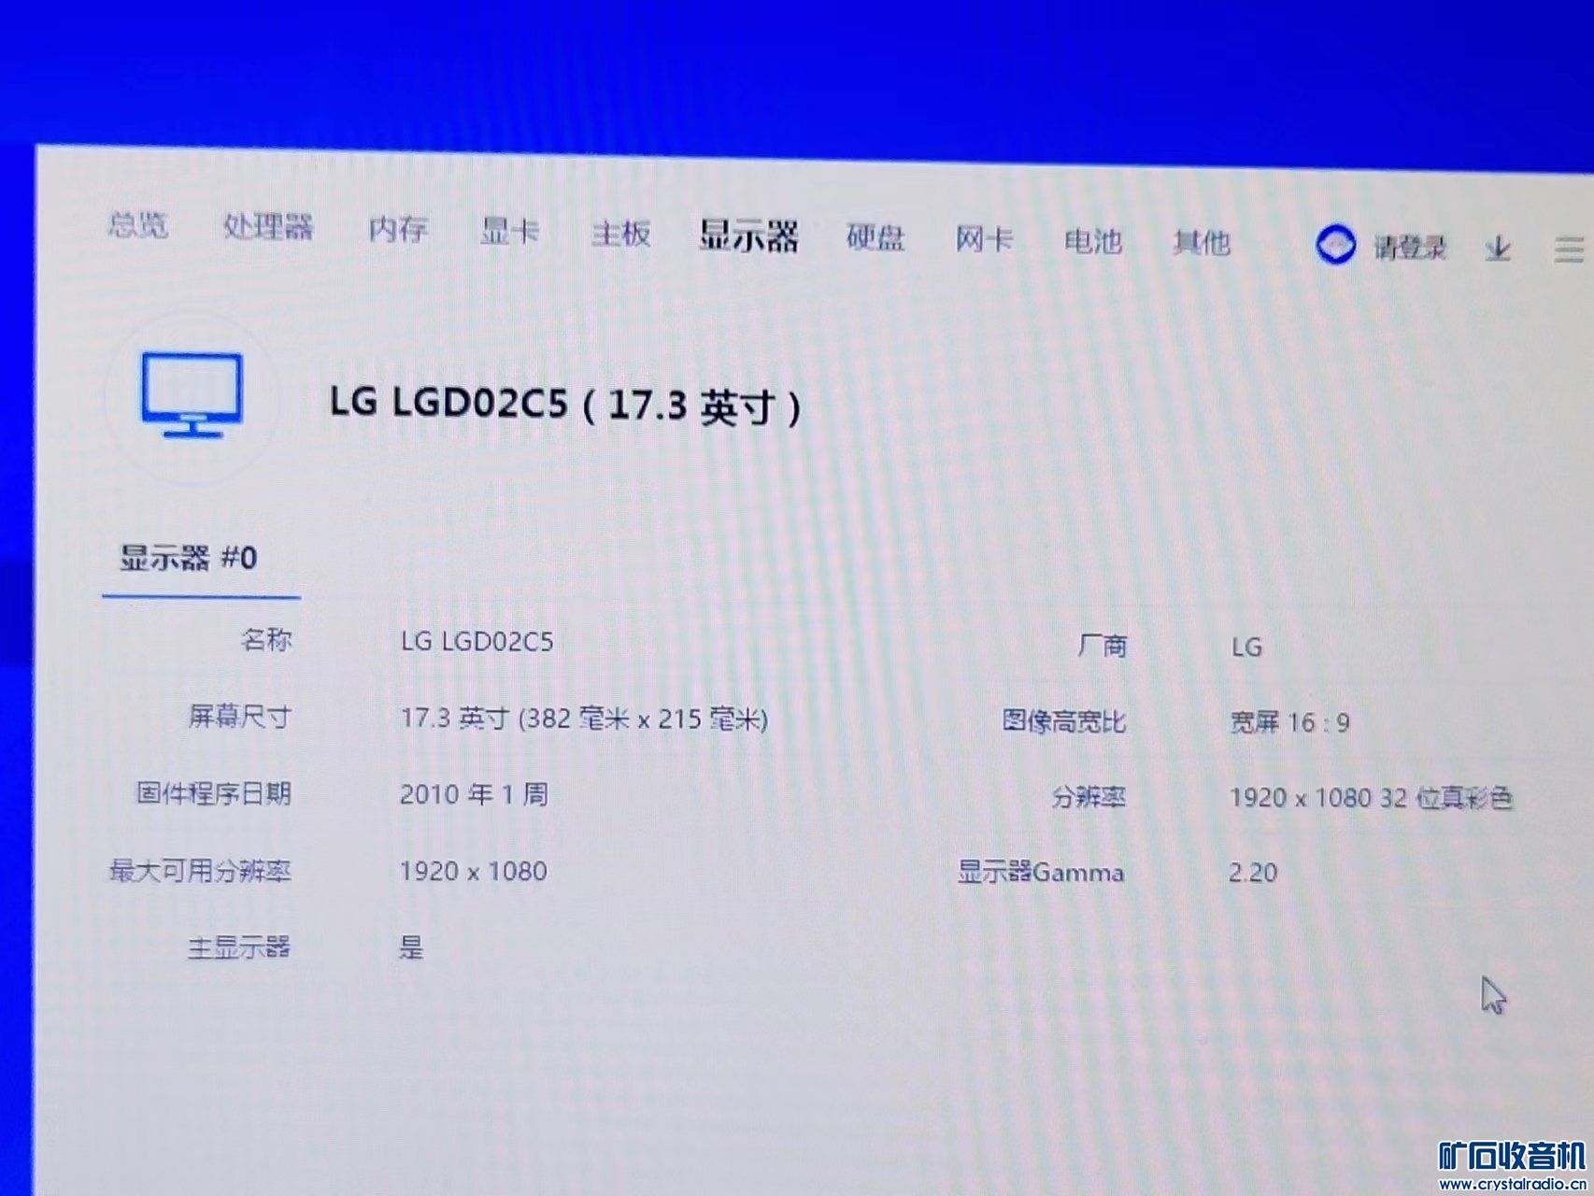Go to the 主板 motherboard tab
The height and width of the screenshot is (1196, 1594).
tap(620, 234)
